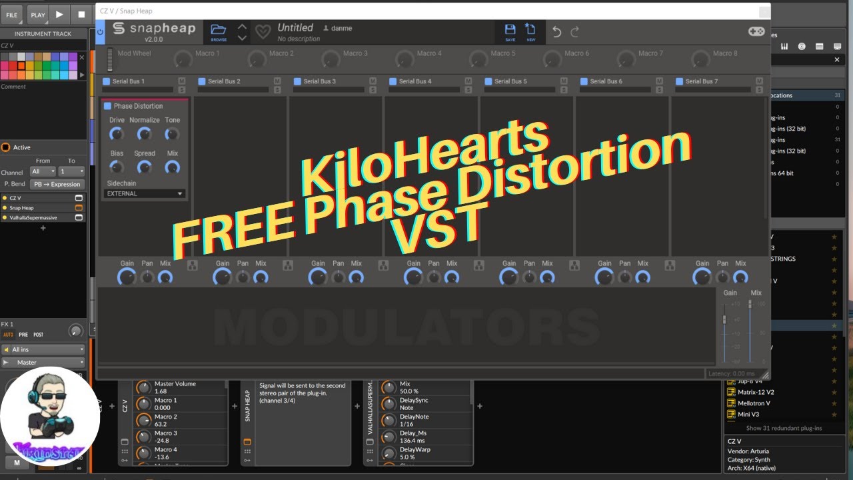Open the Channel To '1' dropdown
The width and height of the screenshot is (853, 480).
coord(71,171)
